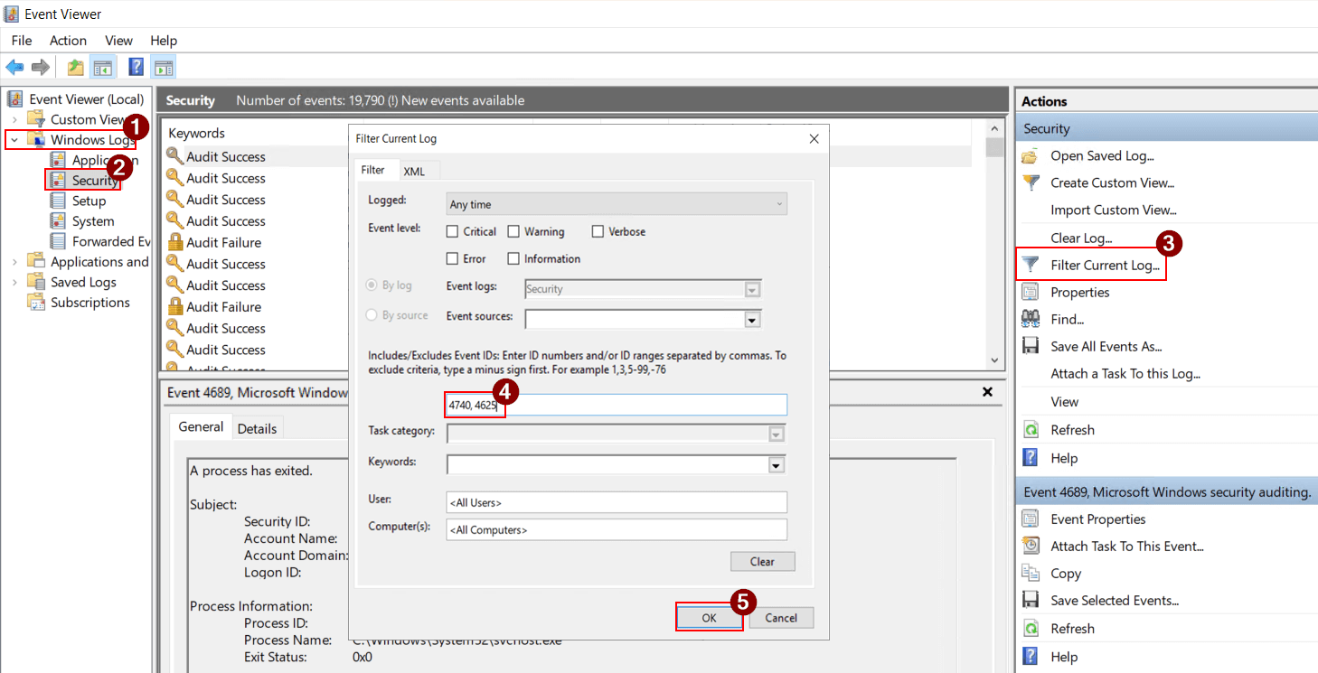The height and width of the screenshot is (673, 1318).
Task: Open the Help icon in the toolbar
Action: (136, 66)
